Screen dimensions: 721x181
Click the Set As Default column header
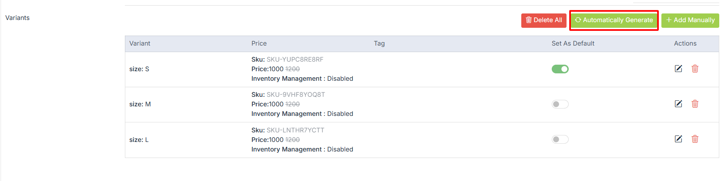pyautogui.click(x=573, y=43)
